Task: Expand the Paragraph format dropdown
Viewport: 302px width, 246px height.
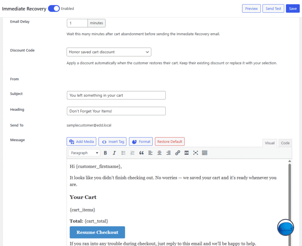Action: pyautogui.click(x=84, y=153)
